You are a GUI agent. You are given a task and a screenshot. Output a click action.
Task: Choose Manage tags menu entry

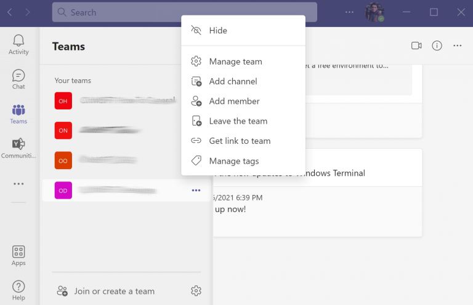(x=243, y=161)
